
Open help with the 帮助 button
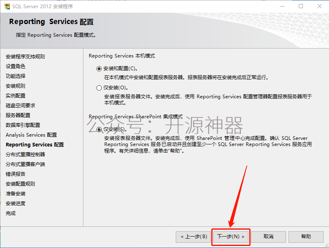[306, 237]
